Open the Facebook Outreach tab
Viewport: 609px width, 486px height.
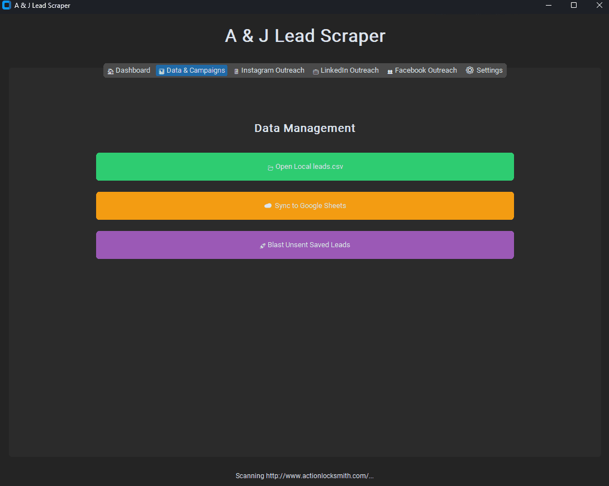(x=422, y=70)
